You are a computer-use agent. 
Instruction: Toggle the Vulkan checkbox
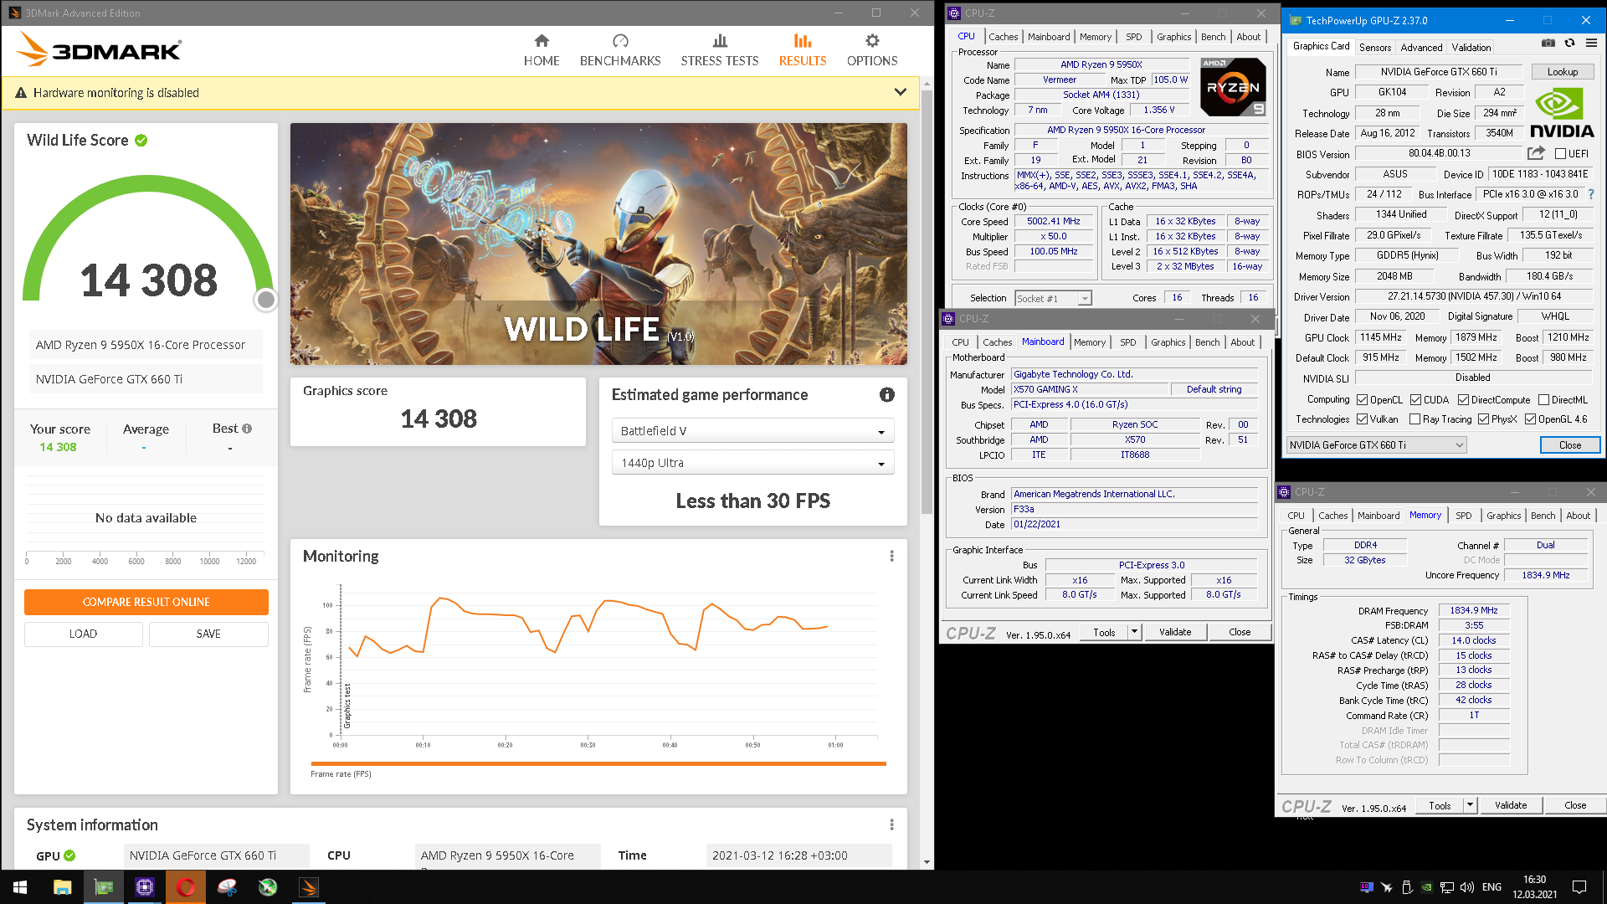pos(1362,419)
